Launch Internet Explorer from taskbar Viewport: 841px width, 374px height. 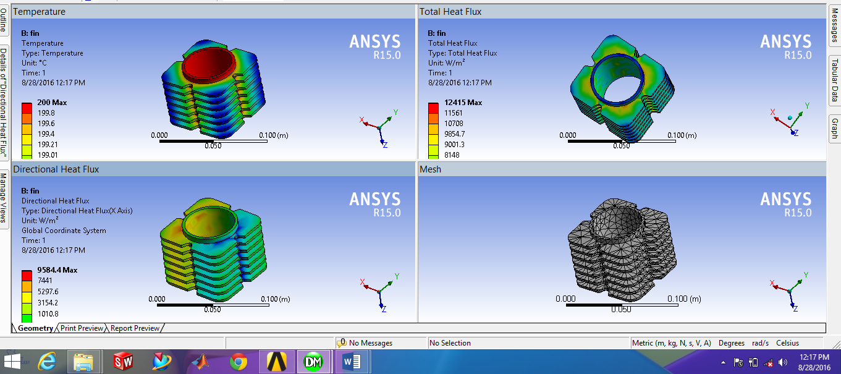[48, 361]
